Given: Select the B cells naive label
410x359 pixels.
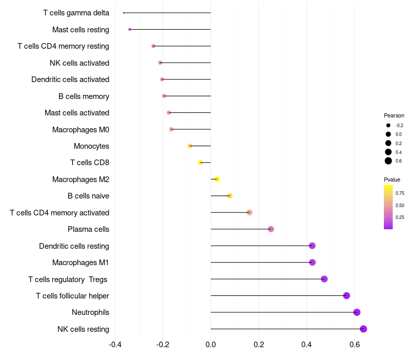Looking at the screenshot, I should point(88,196).
